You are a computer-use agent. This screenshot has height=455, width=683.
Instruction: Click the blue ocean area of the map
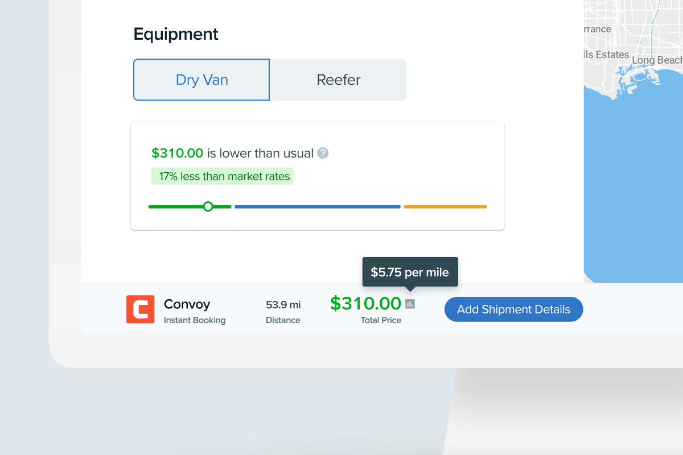point(632,188)
